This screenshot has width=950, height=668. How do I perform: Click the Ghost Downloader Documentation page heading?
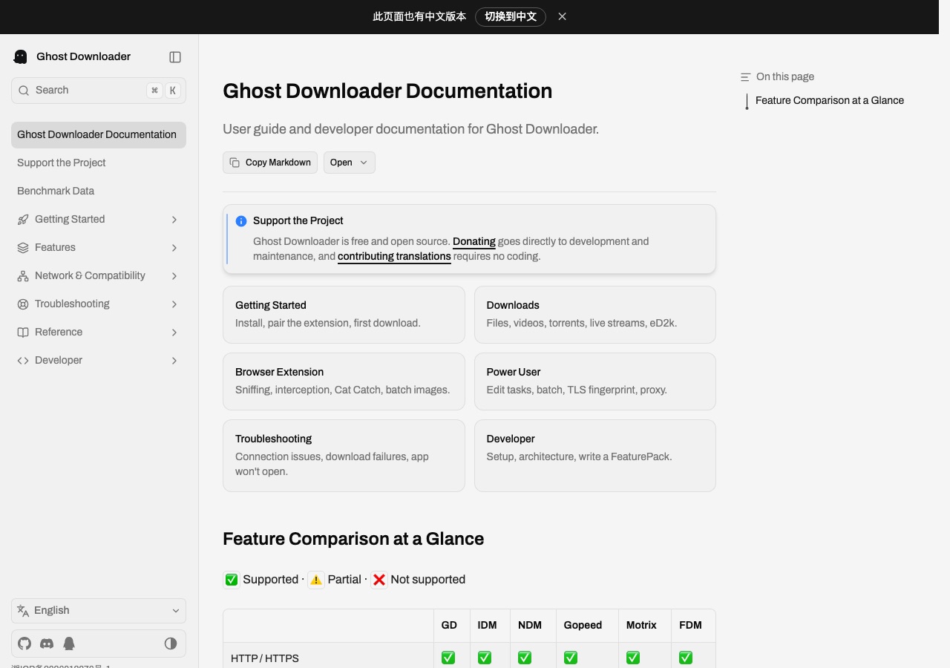(x=387, y=91)
